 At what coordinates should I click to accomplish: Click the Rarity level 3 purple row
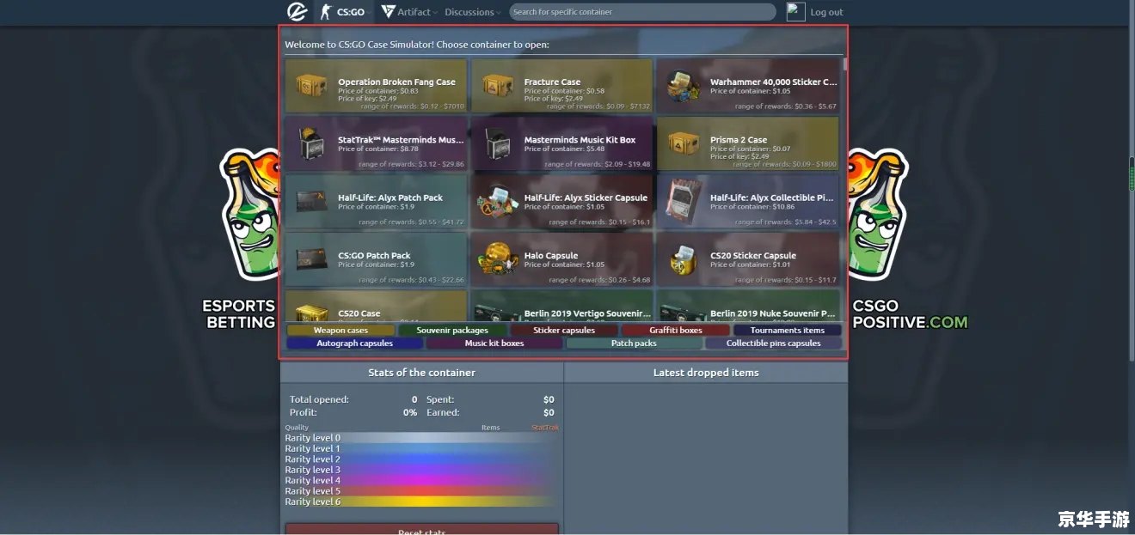(421, 470)
